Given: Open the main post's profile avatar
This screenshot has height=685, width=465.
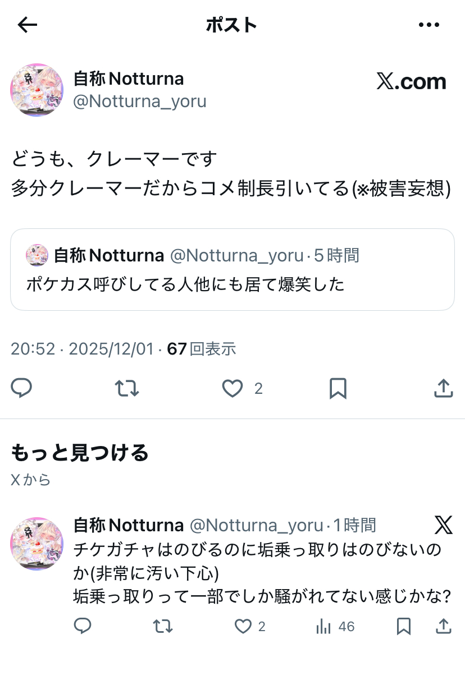Looking at the screenshot, I should click(x=37, y=90).
